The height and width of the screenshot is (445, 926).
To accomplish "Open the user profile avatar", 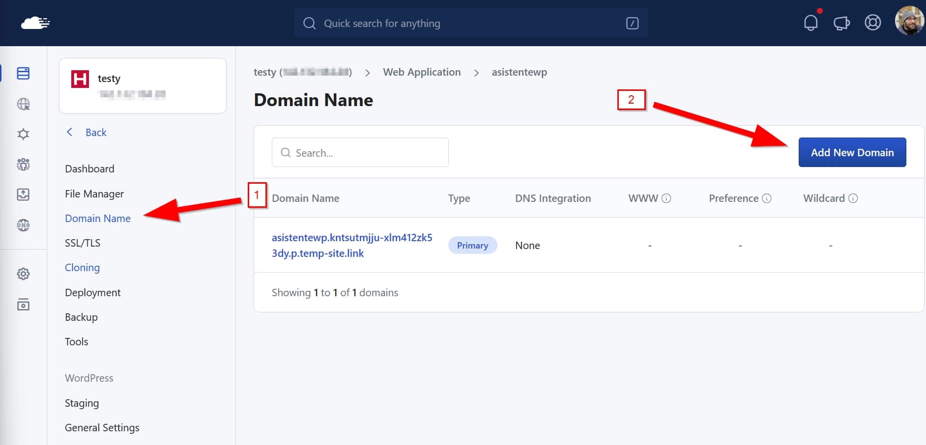I will [909, 21].
